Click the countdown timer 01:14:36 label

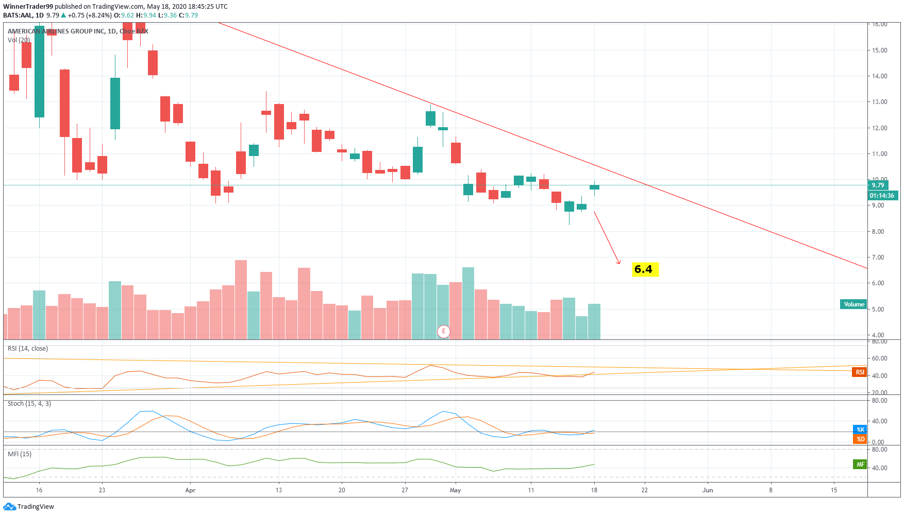click(x=883, y=196)
